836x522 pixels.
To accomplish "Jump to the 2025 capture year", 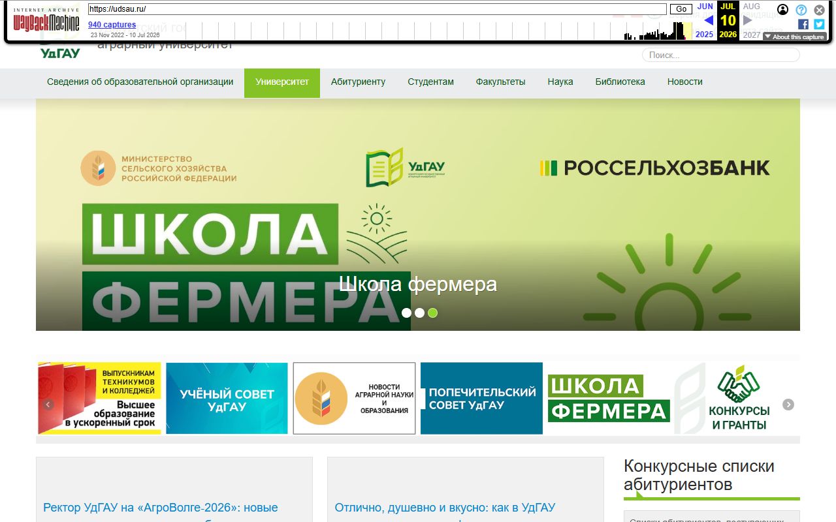I will coord(705,35).
